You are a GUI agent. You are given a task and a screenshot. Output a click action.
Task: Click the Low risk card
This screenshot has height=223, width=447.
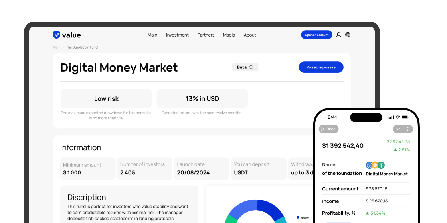coord(106,99)
